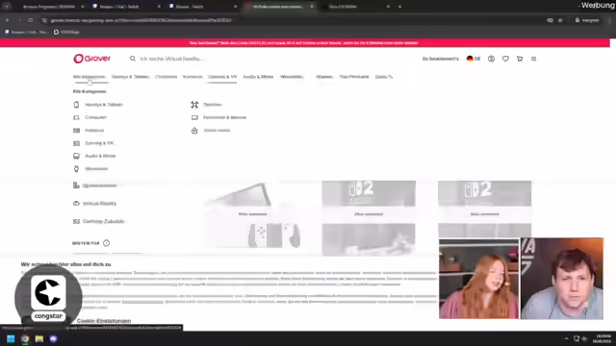Click the Grover logo
Viewport: 616px width, 346px height.
coord(92,59)
